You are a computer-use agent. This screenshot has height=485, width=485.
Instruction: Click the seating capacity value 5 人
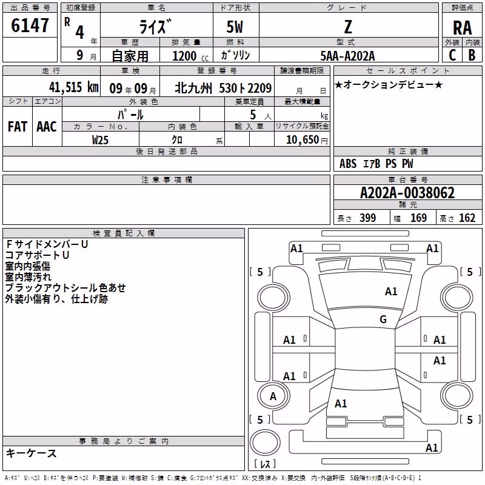click(261, 115)
